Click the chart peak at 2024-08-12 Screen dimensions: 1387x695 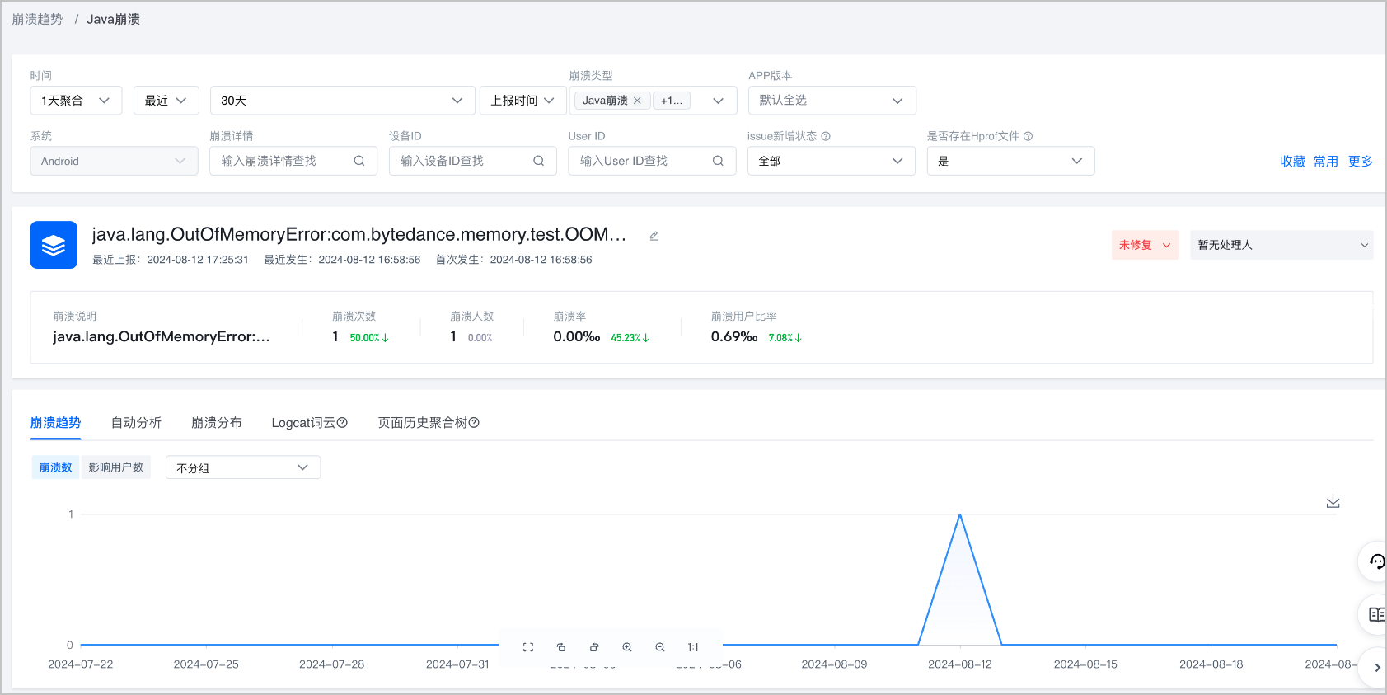click(960, 514)
